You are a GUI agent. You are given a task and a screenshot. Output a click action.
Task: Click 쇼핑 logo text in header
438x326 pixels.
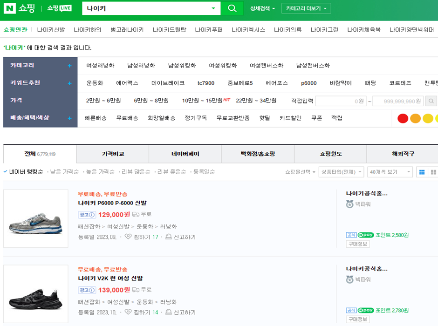coord(27,8)
